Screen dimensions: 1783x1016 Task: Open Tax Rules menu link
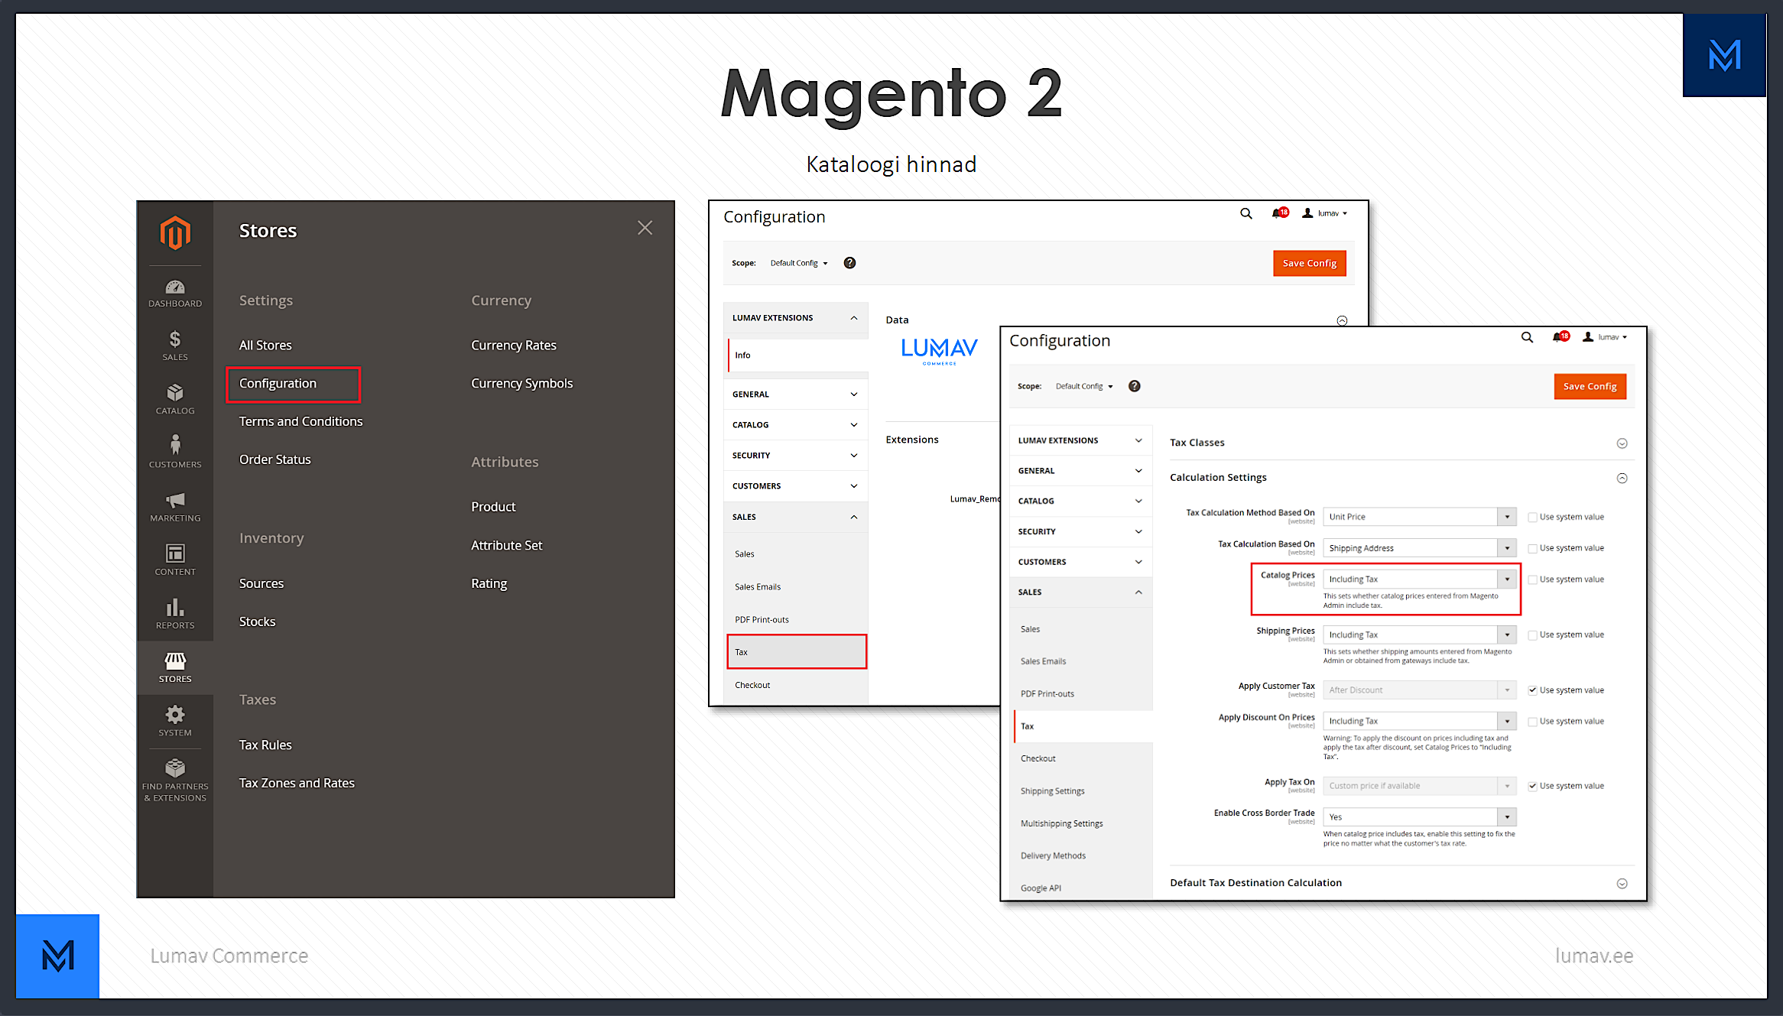pos(265,745)
